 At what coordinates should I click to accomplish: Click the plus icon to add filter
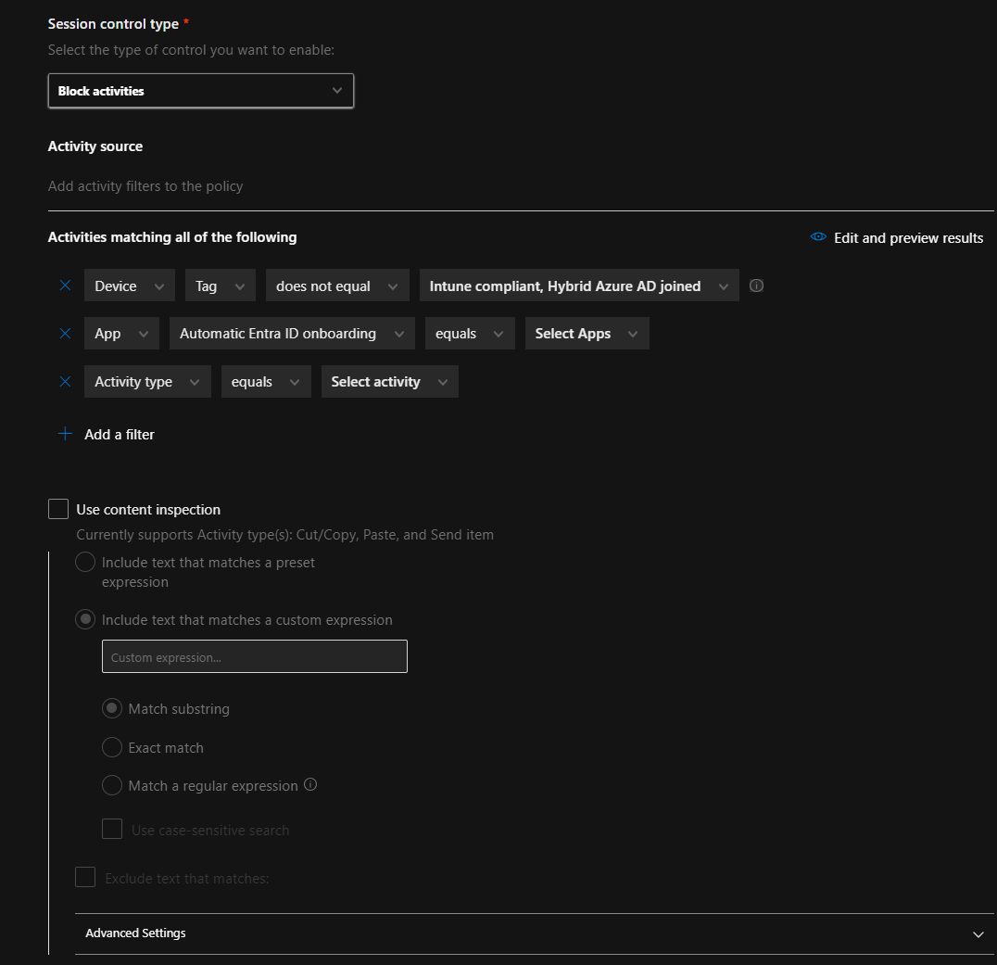pyautogui.click(x=65, y=434)
